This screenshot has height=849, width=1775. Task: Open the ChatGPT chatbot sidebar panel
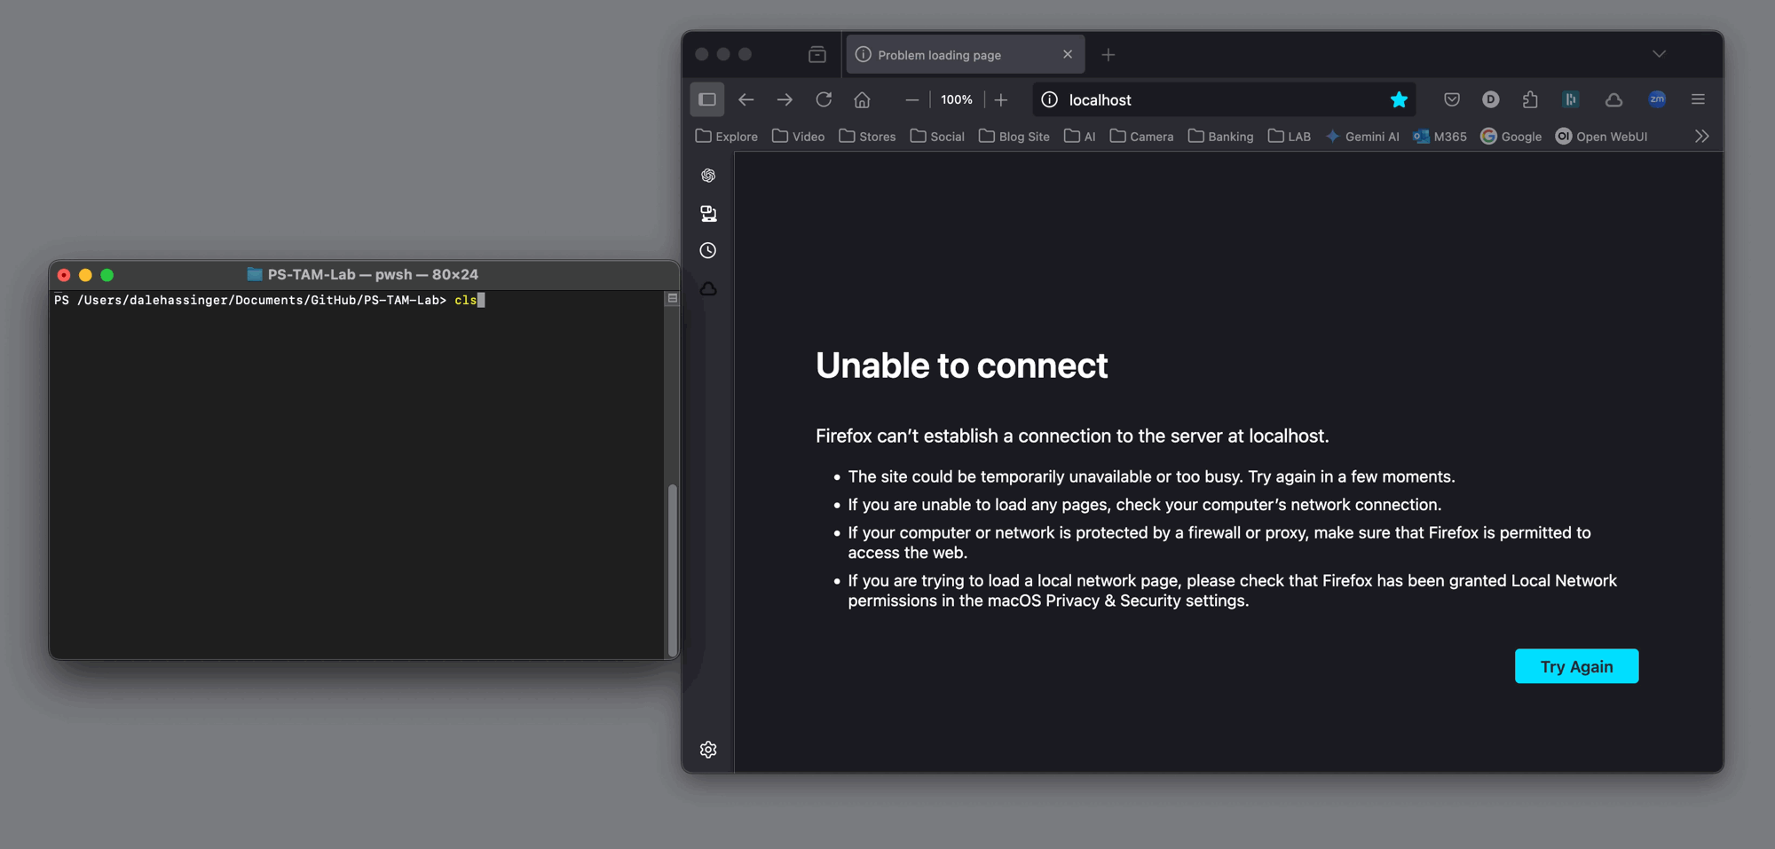pyautogui.click(x=708, y=176)
